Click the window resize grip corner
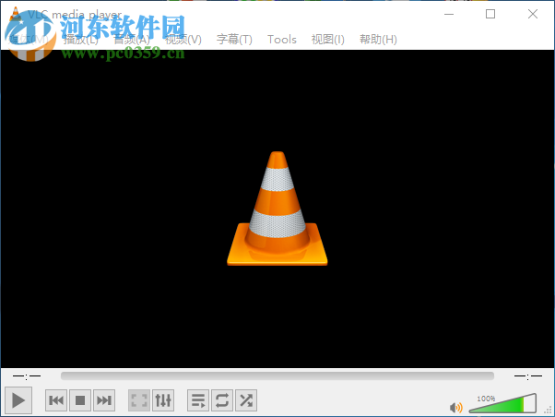 [x=548, y=410]
